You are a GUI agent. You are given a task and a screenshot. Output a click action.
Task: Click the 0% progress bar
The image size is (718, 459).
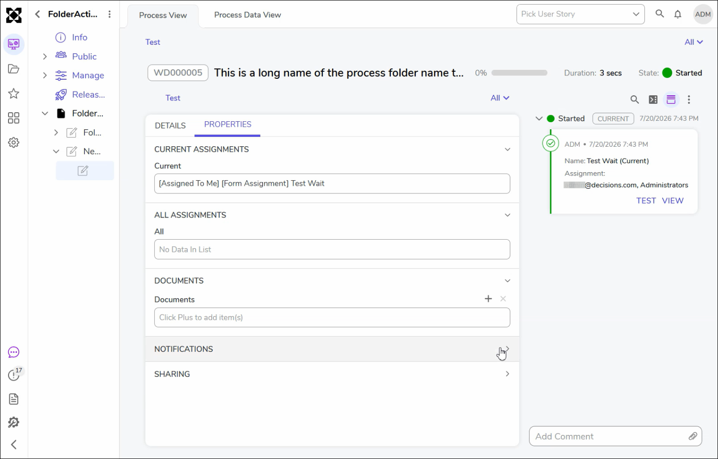point(519,73)
